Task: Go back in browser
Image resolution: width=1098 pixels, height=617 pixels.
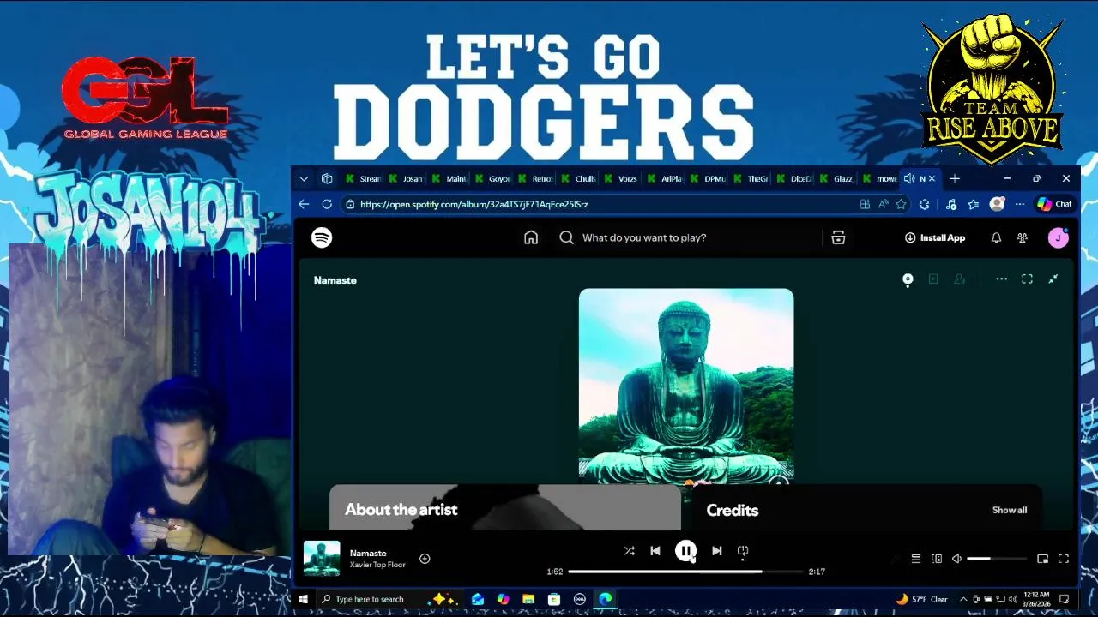Action: click(304, 204)
